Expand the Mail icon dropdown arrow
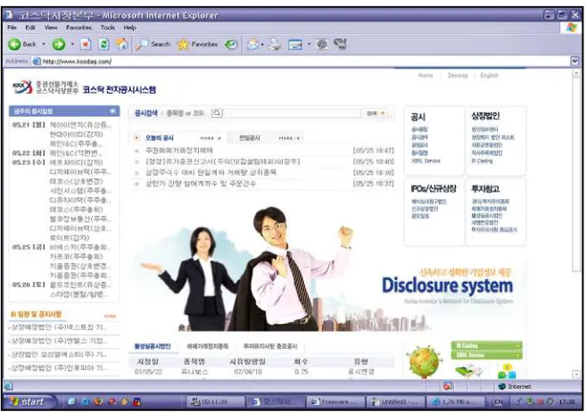This screenshot has width=587, height=412. [x=262, y=45]
